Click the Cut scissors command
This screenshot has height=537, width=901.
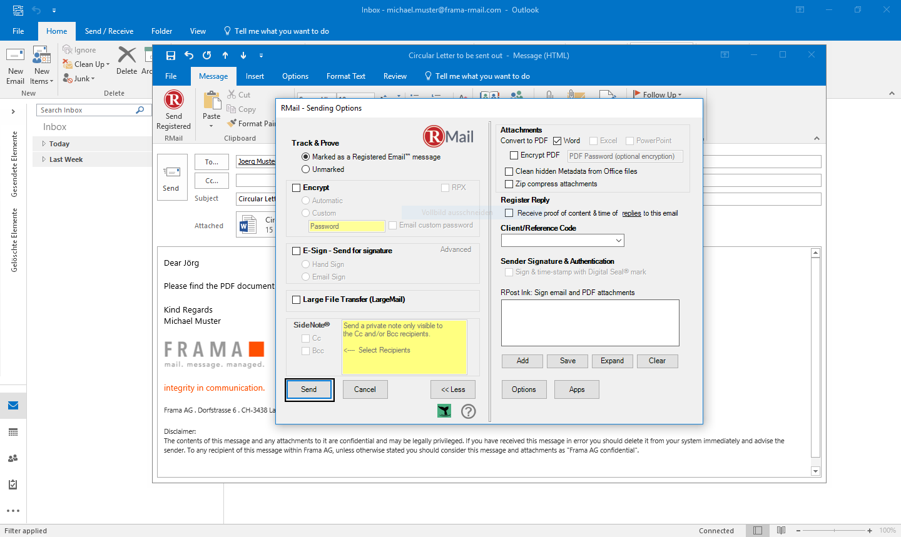[238, 95]
